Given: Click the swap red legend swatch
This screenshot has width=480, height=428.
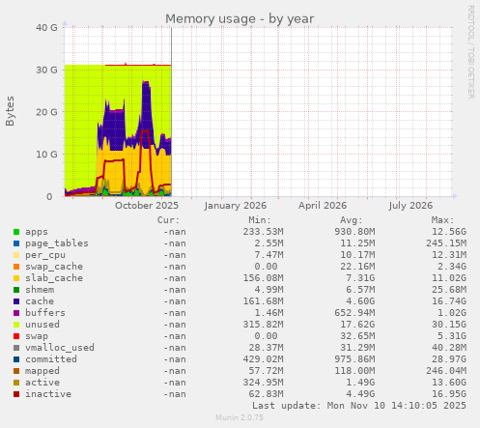Looking at the screenshot, I should 16,336.
